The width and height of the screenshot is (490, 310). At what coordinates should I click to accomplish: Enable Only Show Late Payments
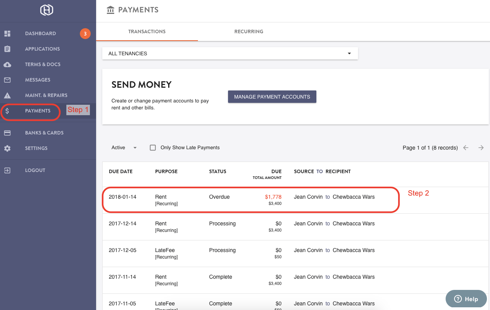coord(153,147)
